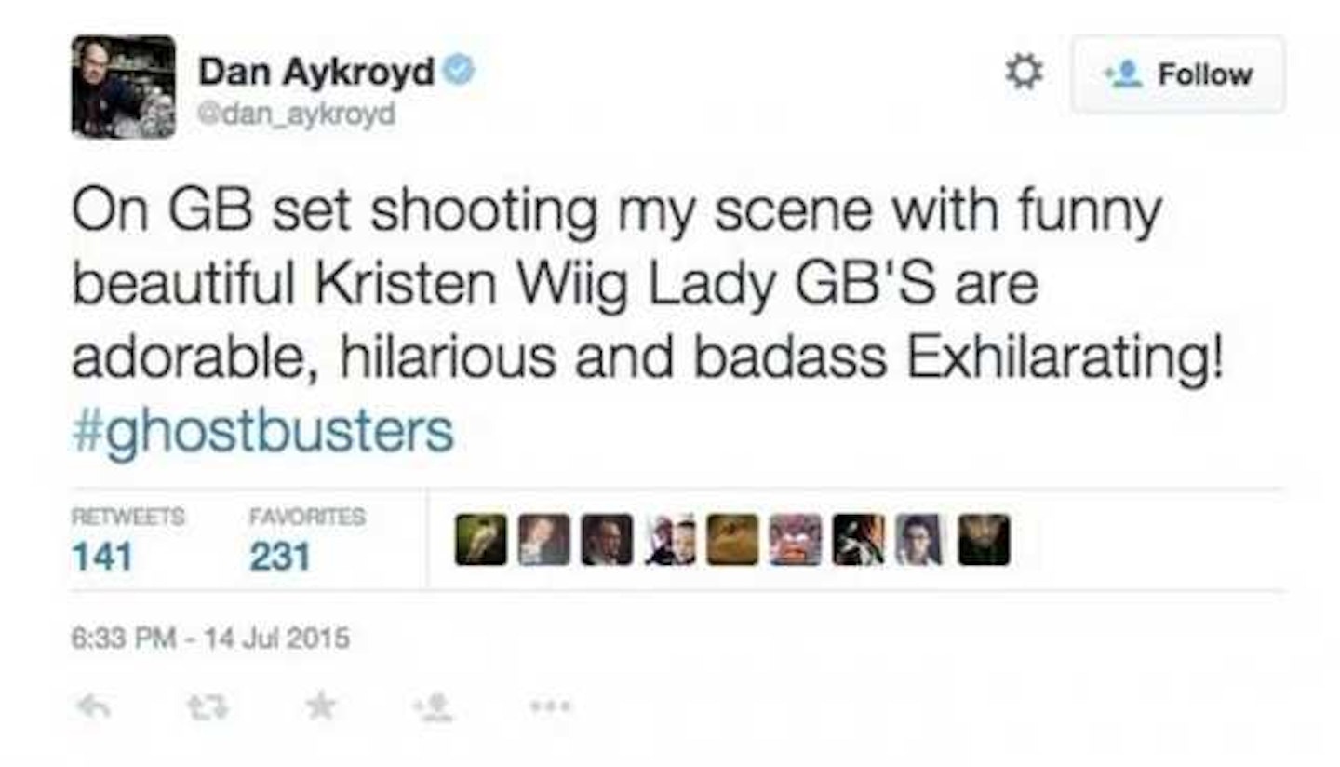This screenshot has height=767, width=1340.
Task: Click the tweet text about Kristen Wiig
Action: (x=648, y=284)
